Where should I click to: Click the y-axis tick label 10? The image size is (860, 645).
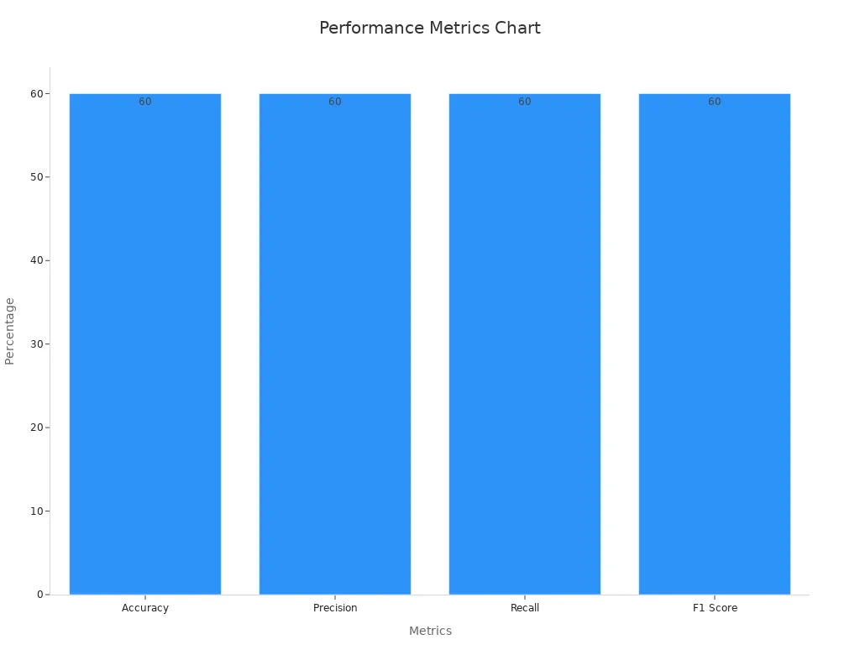tap(37, 511)
